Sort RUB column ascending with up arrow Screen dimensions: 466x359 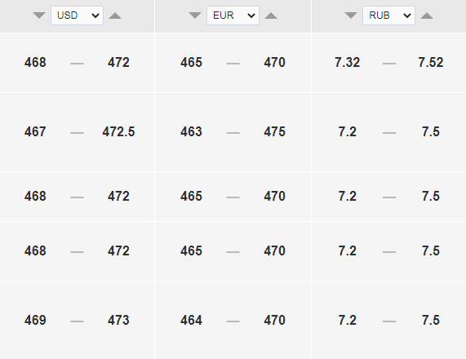click(427, 16)
